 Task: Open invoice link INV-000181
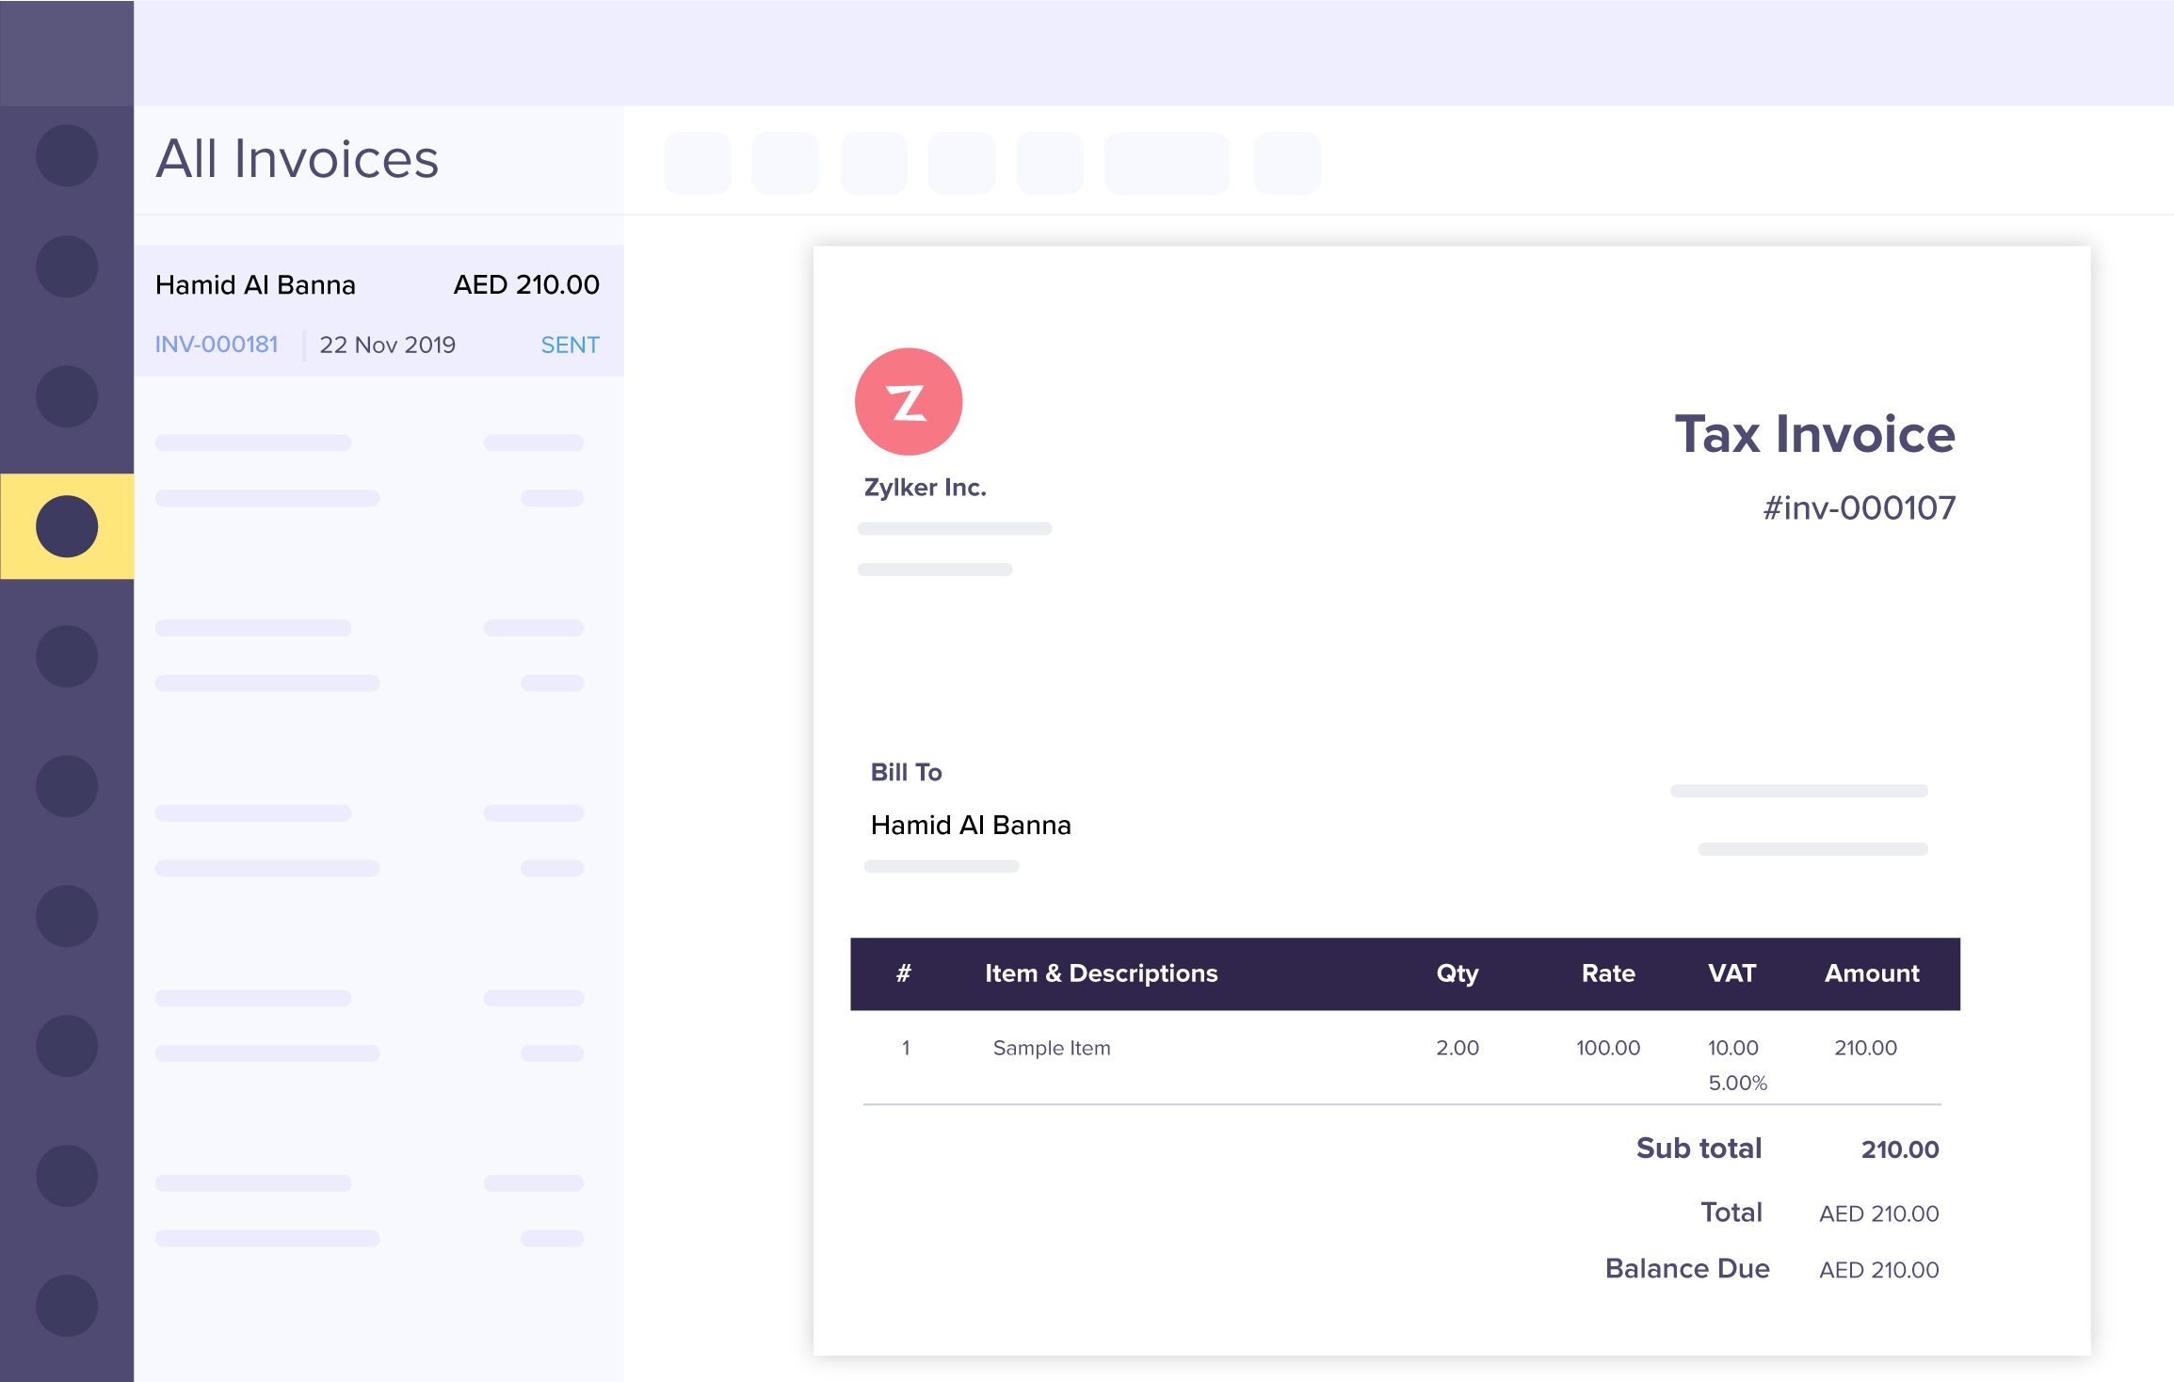coord(217,345)
